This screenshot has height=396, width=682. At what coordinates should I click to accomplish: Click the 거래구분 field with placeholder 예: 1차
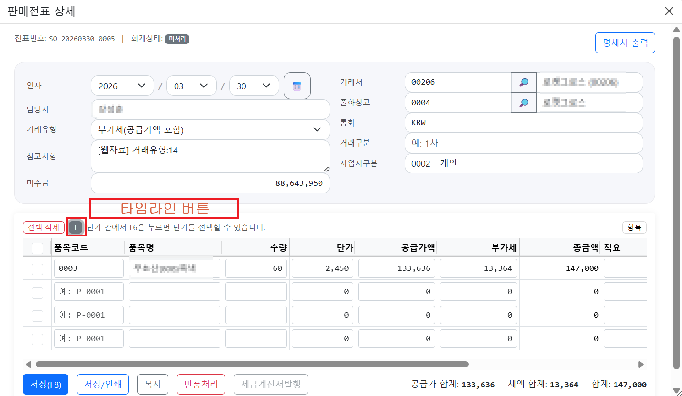[524, 143]
